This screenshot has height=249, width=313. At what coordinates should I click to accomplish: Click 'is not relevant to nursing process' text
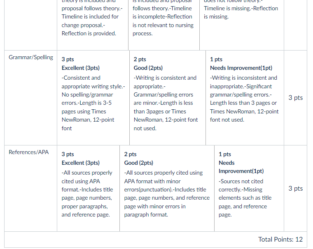(x=163, y=30)
